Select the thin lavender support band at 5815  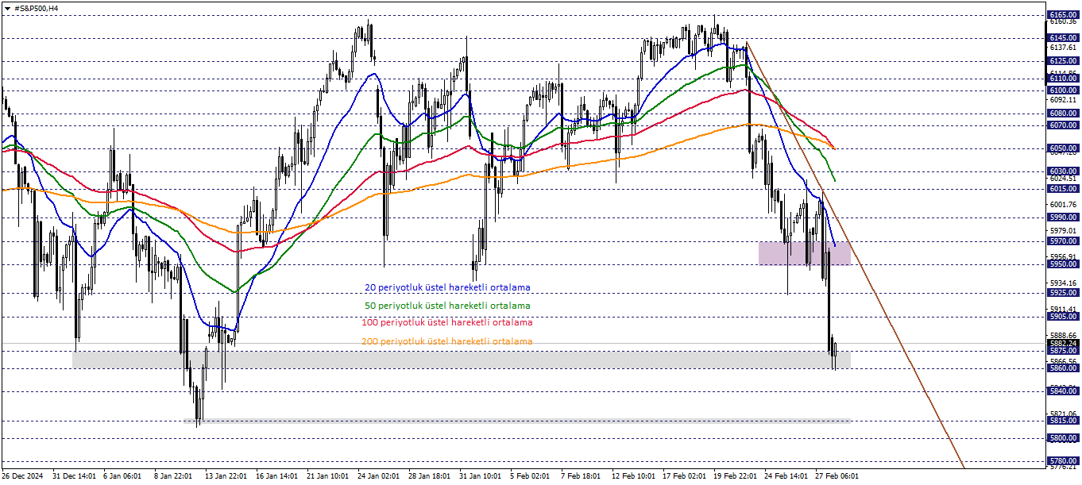[516, 421]
